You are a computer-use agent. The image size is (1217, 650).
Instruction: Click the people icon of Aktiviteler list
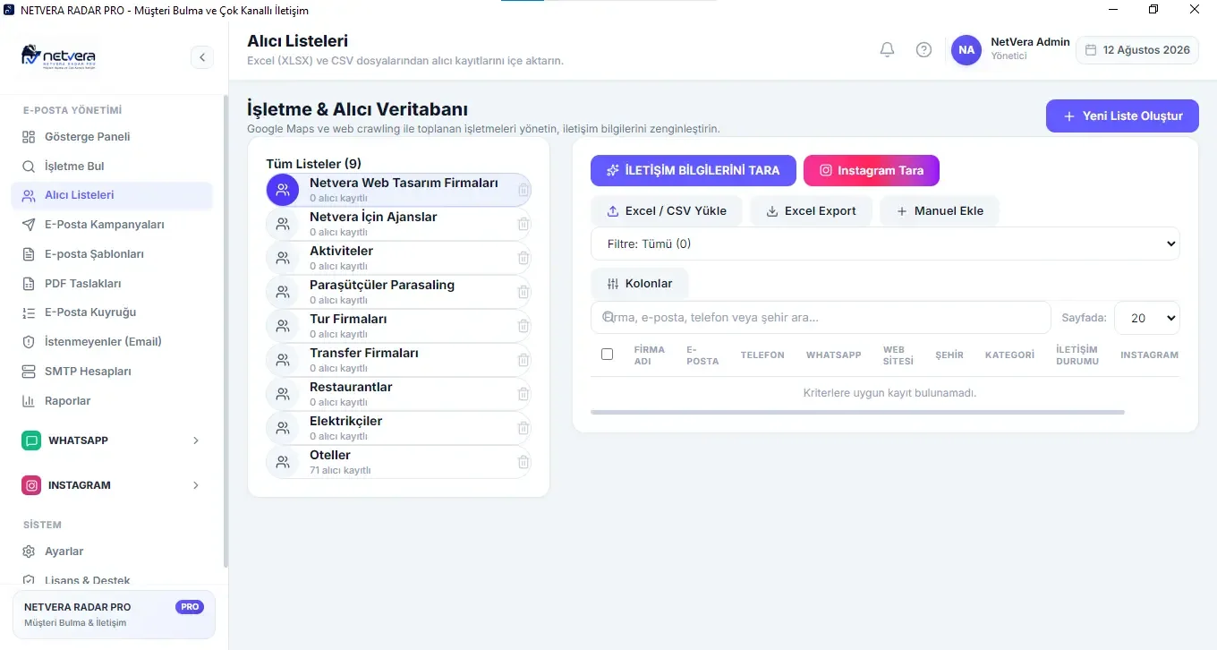pos(283,258)
